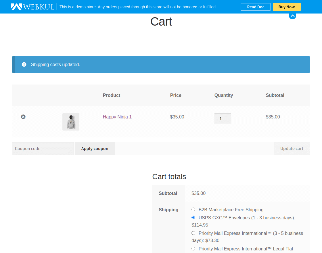Click the Buy Now button
The width and height of the screenshot is (322, 253).
click(287, 7)
